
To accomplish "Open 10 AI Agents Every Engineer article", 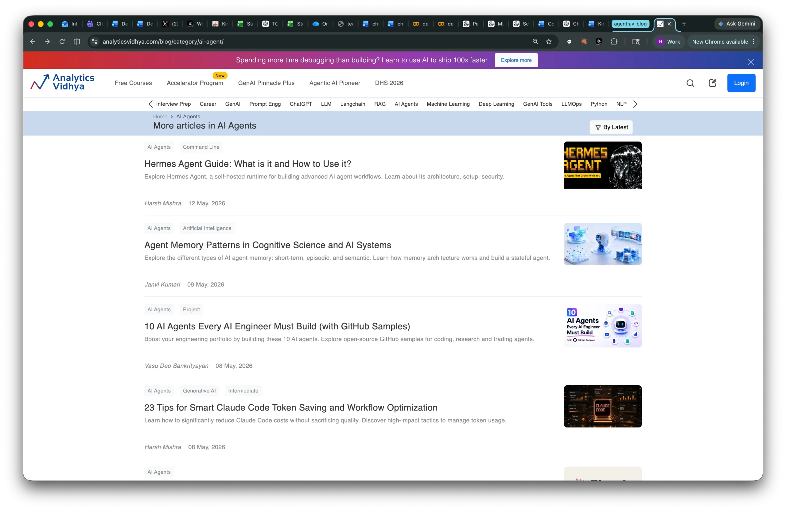I will pyautogui.click(x=277, y=327).
